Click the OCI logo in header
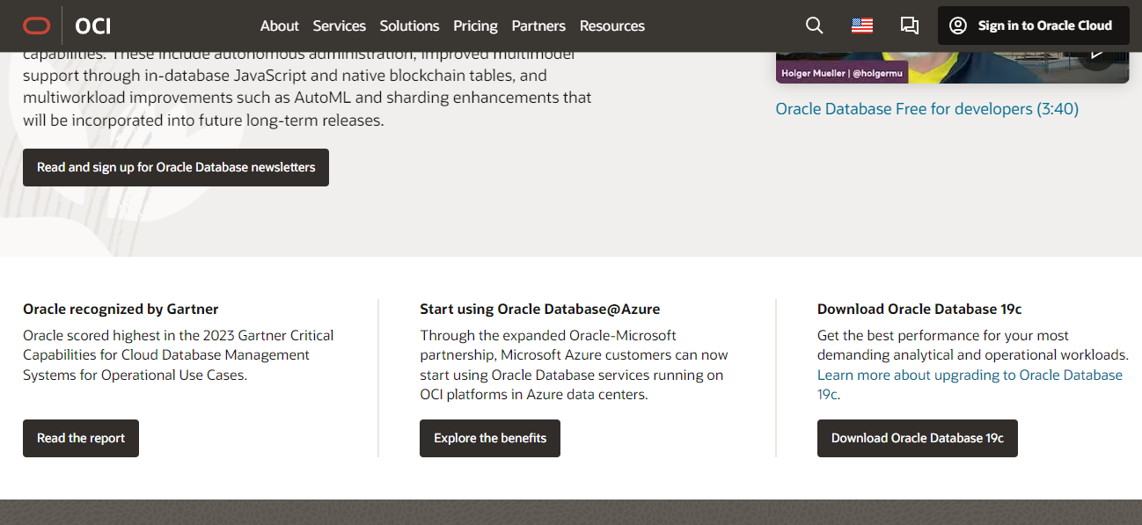Viewport: 1142px width, 525px height. (x=92, y=26)
